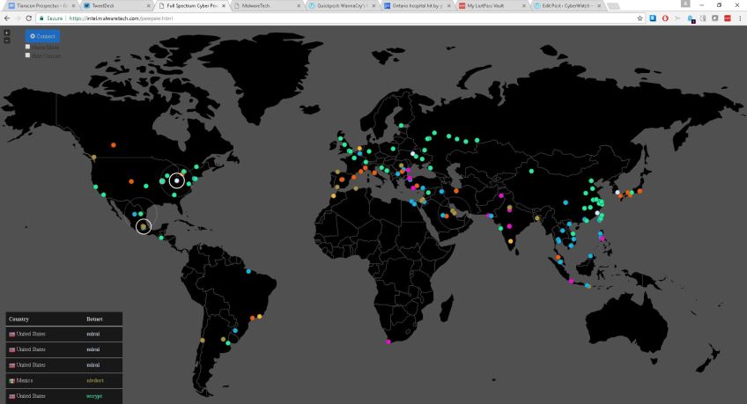Click the green wcrypt botnet entry
Image resolution: width=747 pixels, height=404 pixels.
(96, 396)
